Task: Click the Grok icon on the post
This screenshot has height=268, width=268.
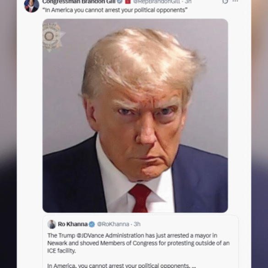Action: [x=225, y=1]
